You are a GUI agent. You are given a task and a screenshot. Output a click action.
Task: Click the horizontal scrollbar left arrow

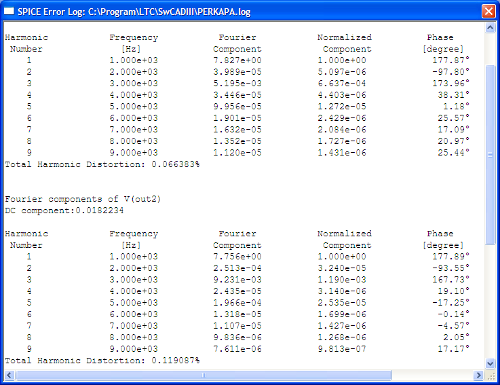[9, 375]
